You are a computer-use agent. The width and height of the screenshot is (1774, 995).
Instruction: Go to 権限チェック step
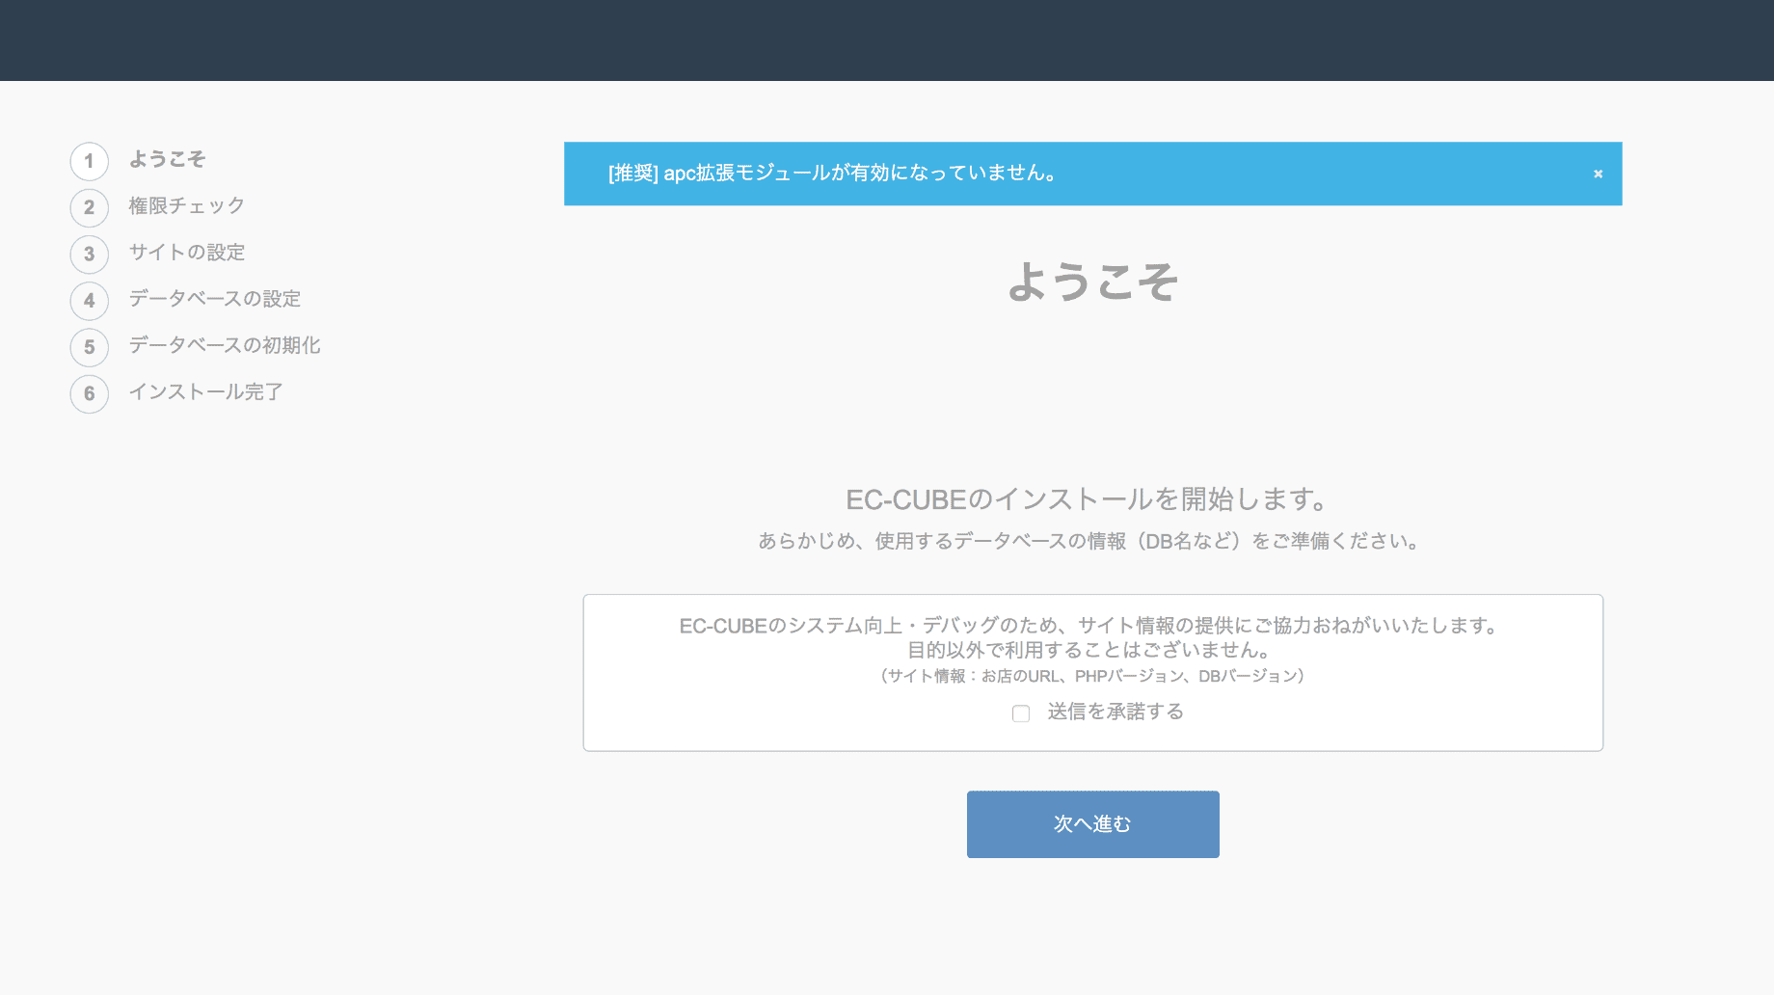[x=187, y=205]
